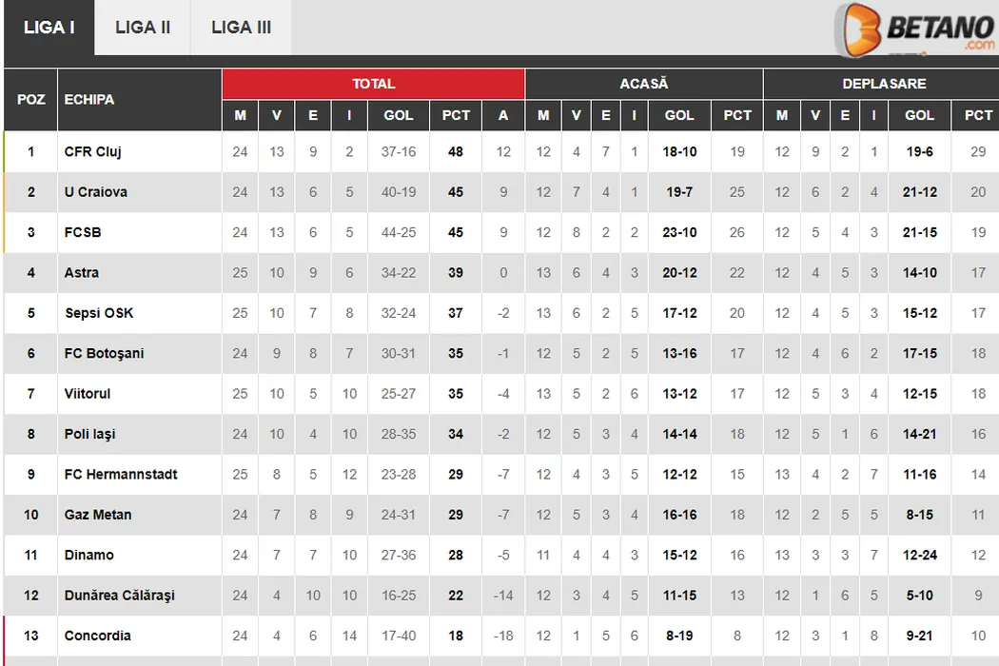Open the FCSB team row
The width and height of the screenshot is (999, 666).
83,232
